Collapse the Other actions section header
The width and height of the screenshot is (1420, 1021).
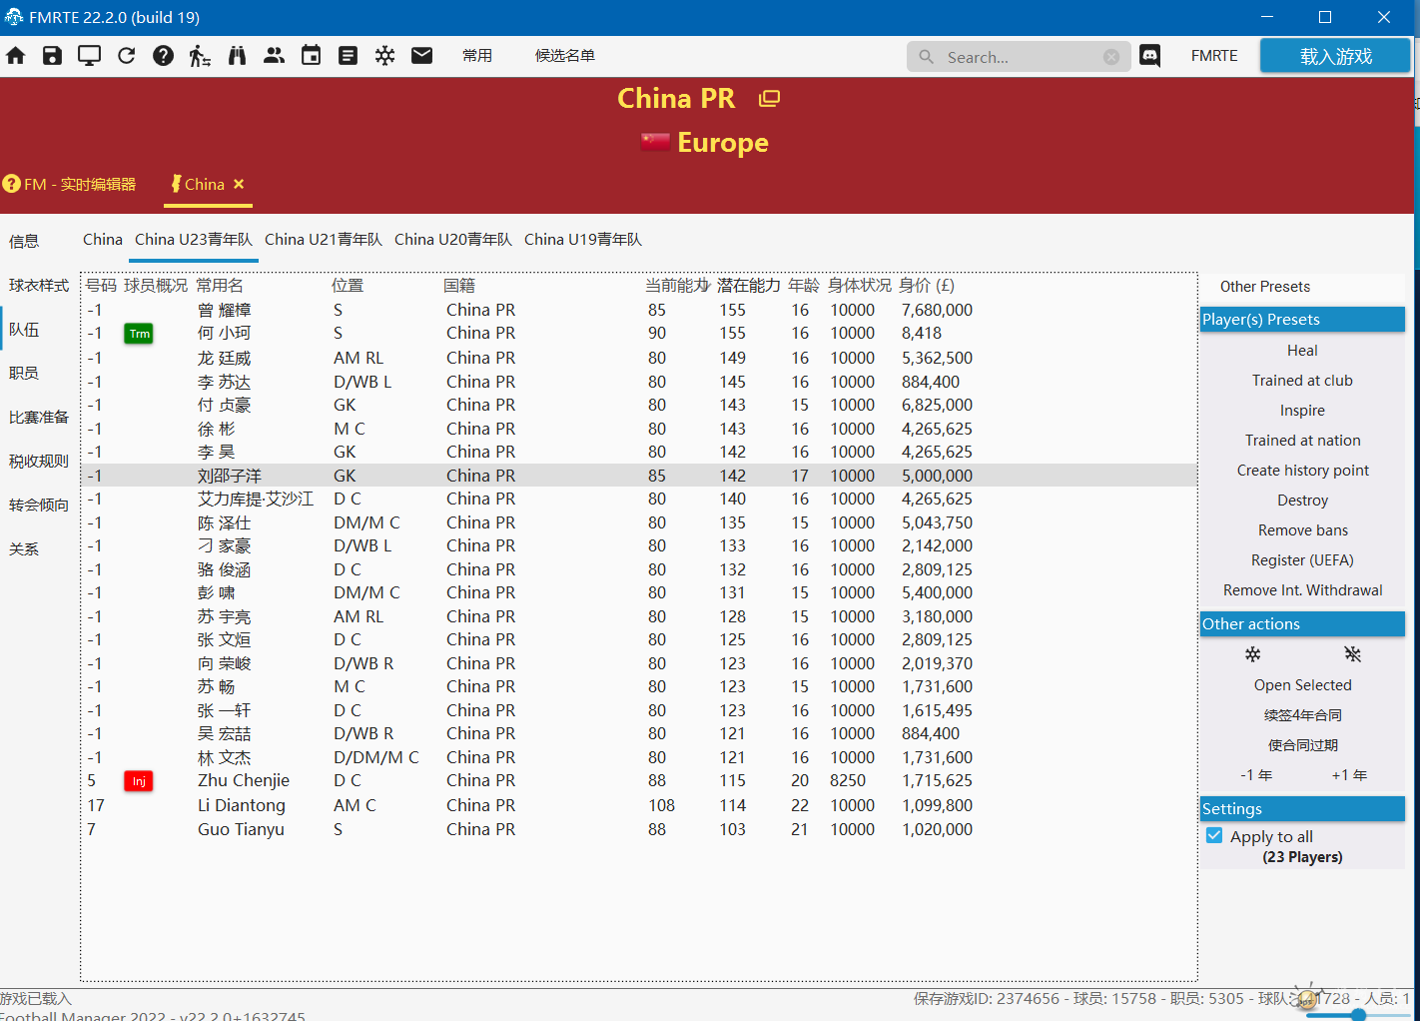point(1302,624)
